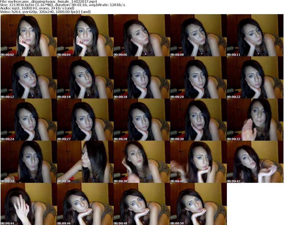Screen dimensions: 284x225
Task: Open the frame at 00:00:08
Action: tap(199, 35)
